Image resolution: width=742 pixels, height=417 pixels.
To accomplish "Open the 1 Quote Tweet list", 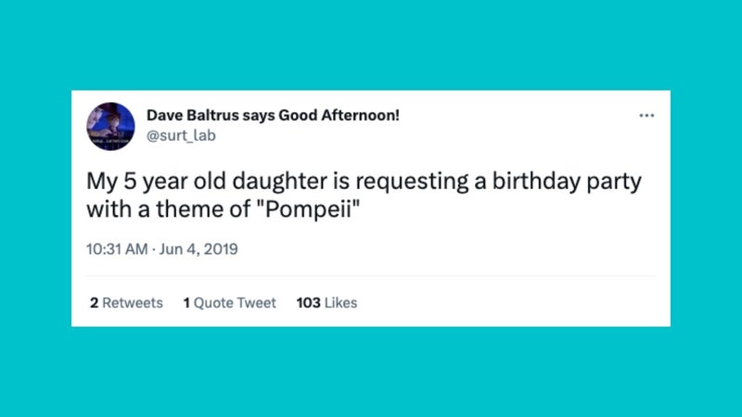I will [229, 303].
